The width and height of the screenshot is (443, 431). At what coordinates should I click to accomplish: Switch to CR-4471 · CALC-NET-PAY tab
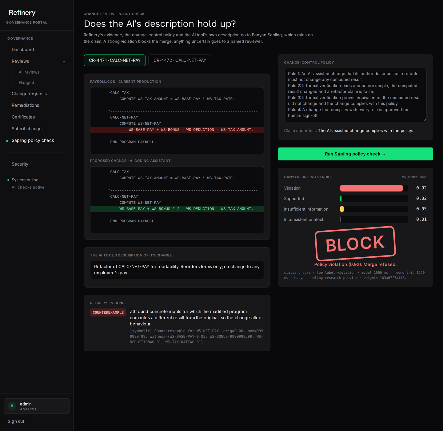click(x=115, y=60)
